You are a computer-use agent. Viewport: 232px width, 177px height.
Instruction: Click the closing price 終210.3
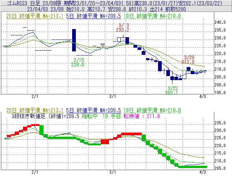(138, 9)
